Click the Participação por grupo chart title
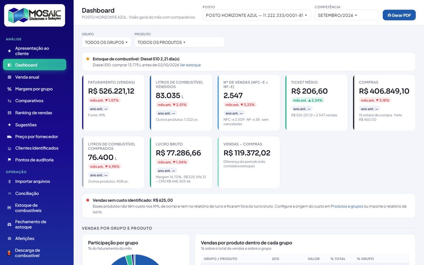This screenshot has width=424, height=265. coord(113,243)
